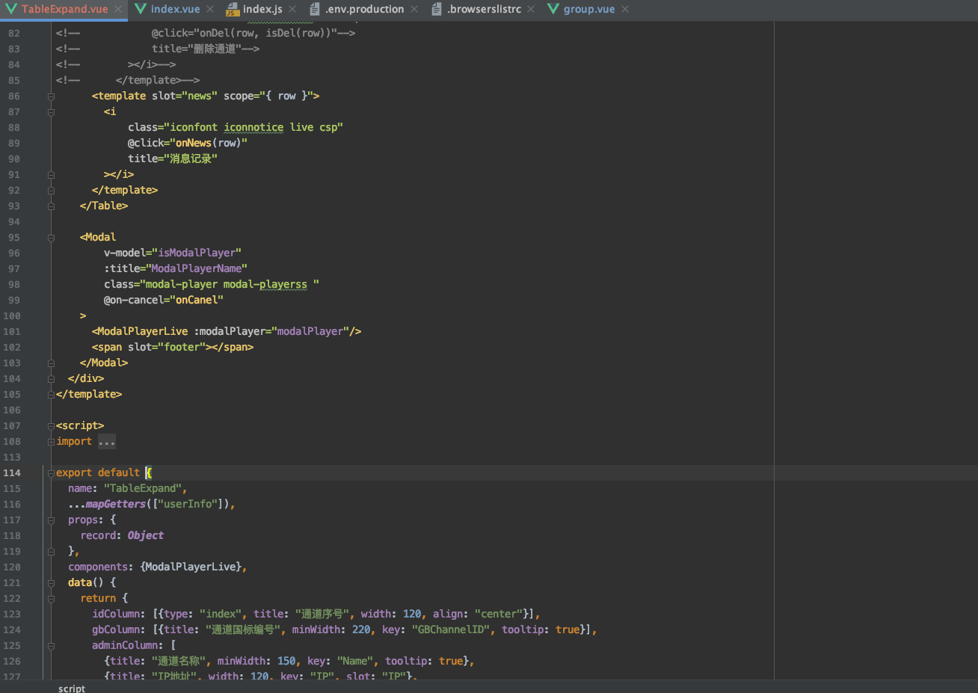Click the "TableExpand" name string
This screenshot has width=978, height=693.
tap(143, 489)
